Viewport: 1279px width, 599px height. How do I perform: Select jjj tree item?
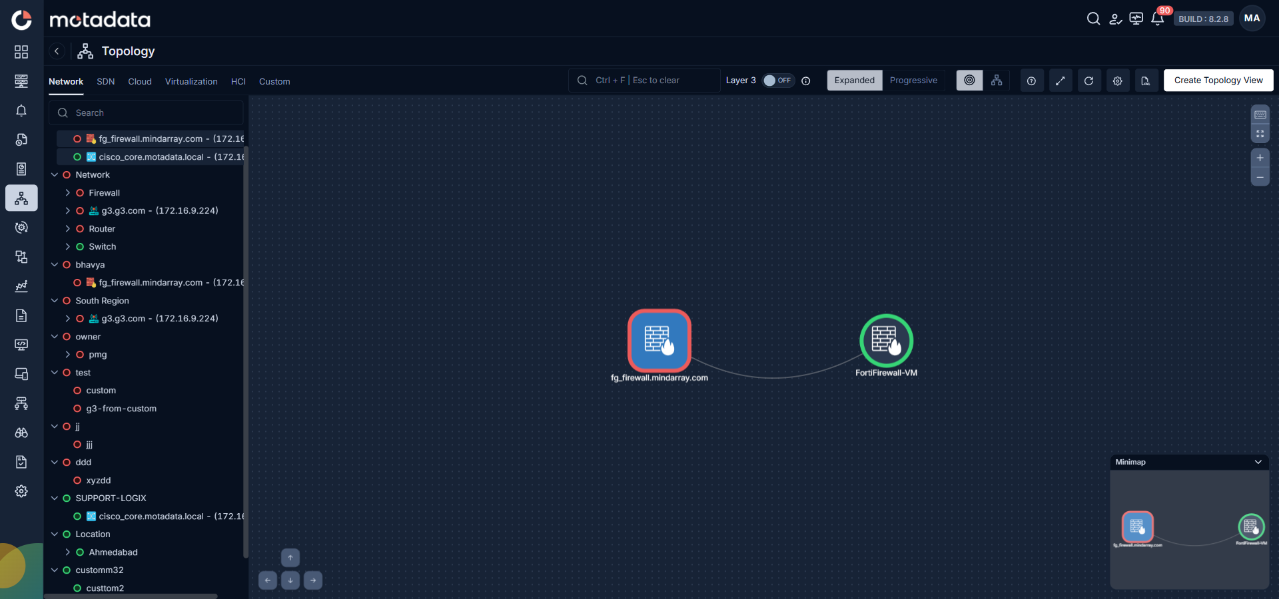pyautogui.click(x=89, y=445)
